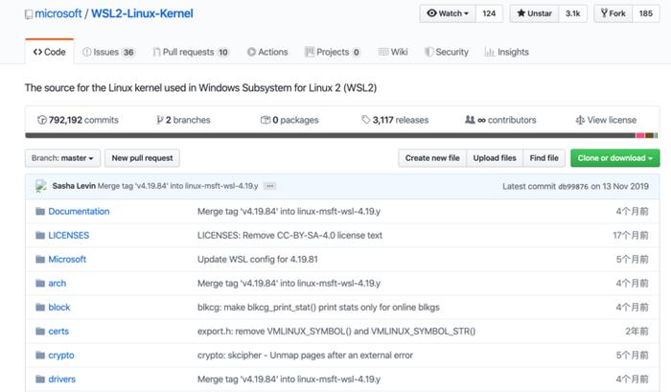Open the Documentation folder icon
671x392 pixels.
tap(40, 211)
